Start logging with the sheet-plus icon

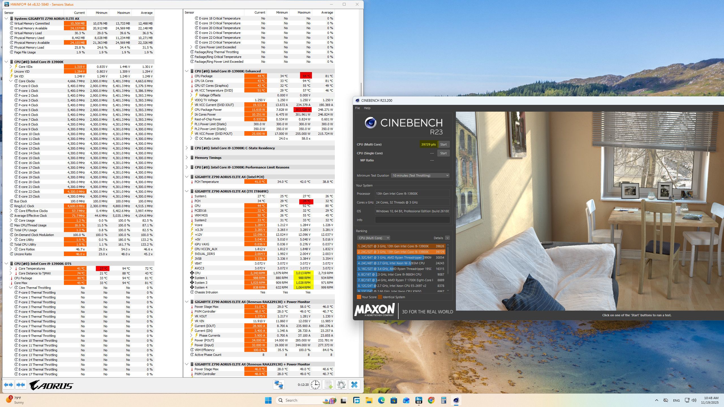[x=328, y=385]
